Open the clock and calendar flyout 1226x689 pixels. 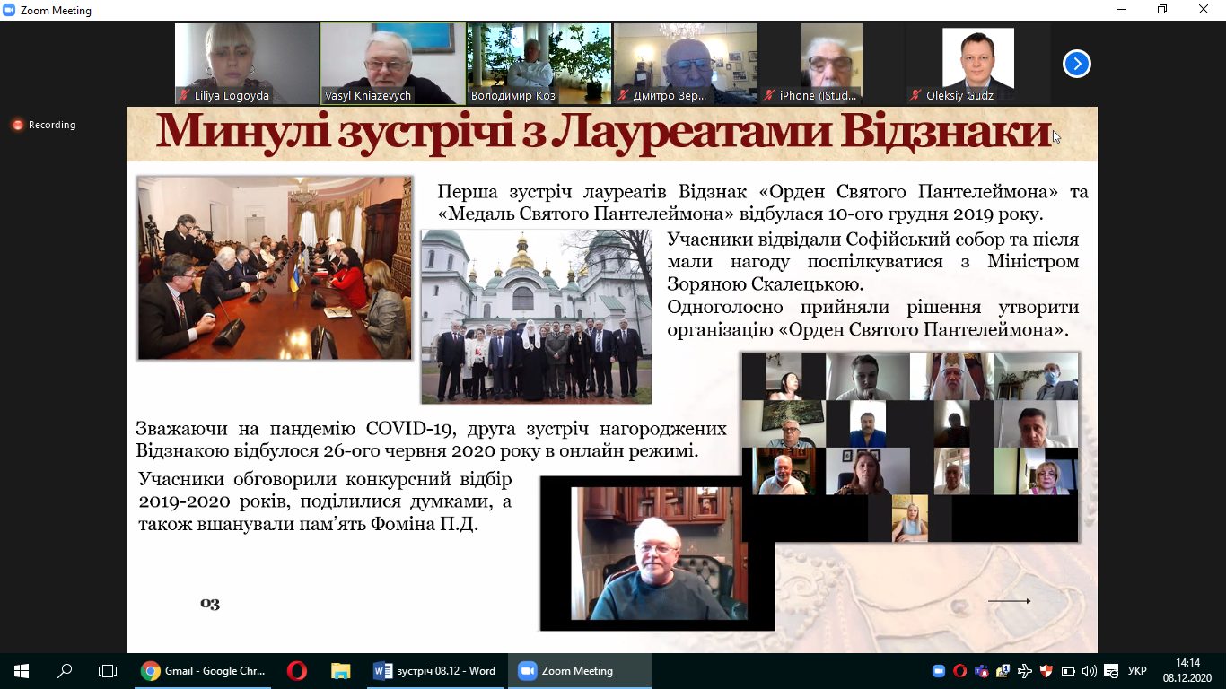[x=1187, y=671]
